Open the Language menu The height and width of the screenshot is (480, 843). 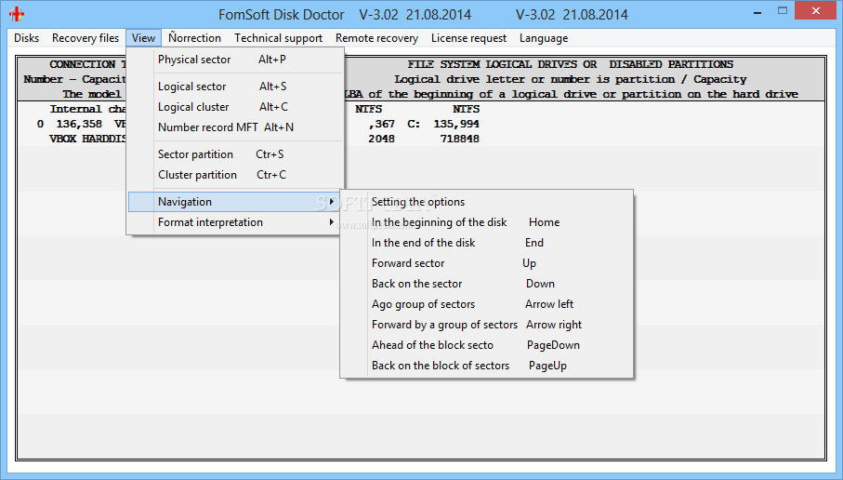[x=544, y=38]
